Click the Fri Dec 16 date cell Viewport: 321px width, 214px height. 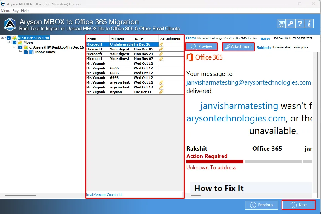point(146,44)
